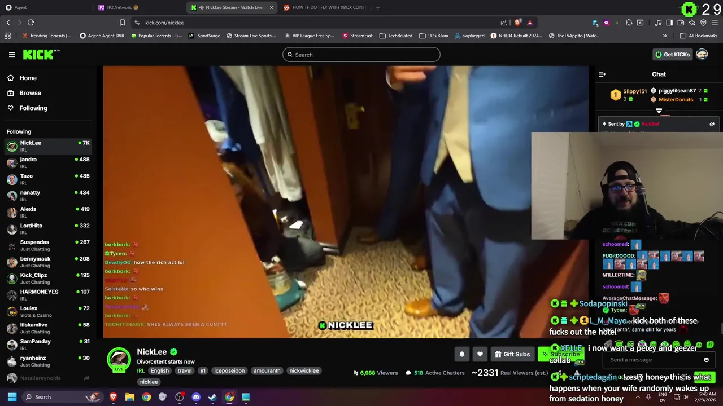
Task: Open the browser extensions puzzle icon
Action: coord(629,23)
